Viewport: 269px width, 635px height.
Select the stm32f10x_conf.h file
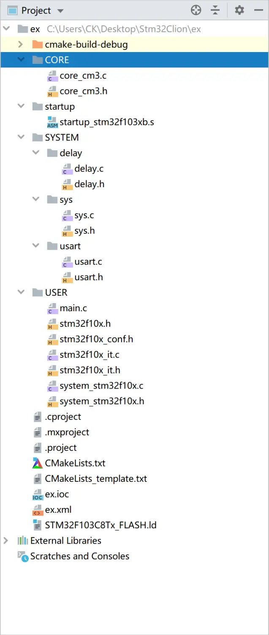[x=96, y=339]
